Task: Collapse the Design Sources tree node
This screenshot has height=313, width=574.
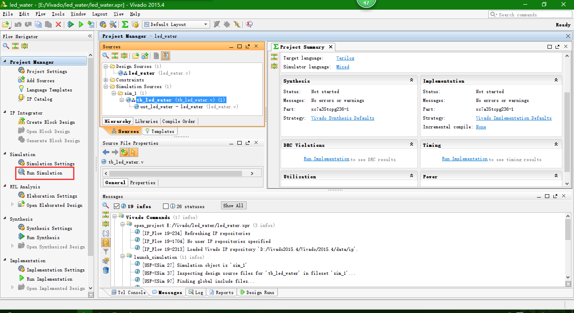Action: pyautogui.click(x=106, y=66)
